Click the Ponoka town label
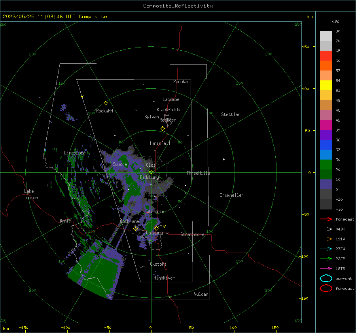 point(180,82)
